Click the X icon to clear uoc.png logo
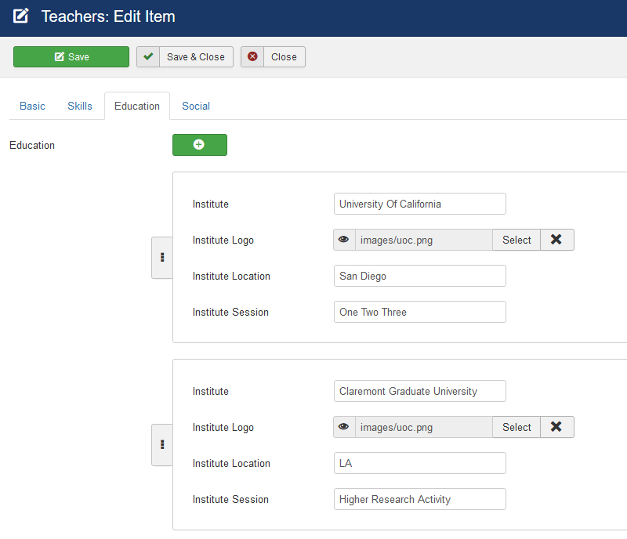 (556, 240)
